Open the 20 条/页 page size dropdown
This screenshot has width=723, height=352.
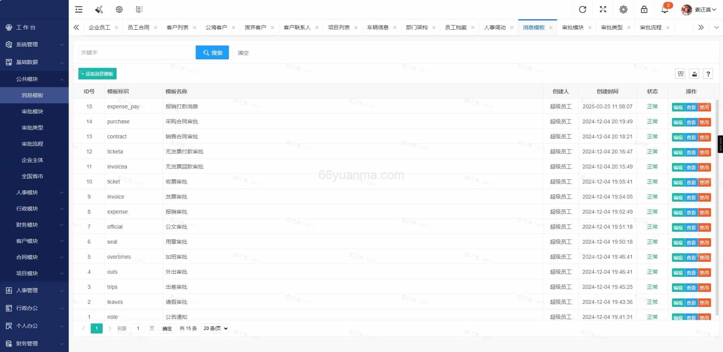pyautogui.click(x=215, y=328)
